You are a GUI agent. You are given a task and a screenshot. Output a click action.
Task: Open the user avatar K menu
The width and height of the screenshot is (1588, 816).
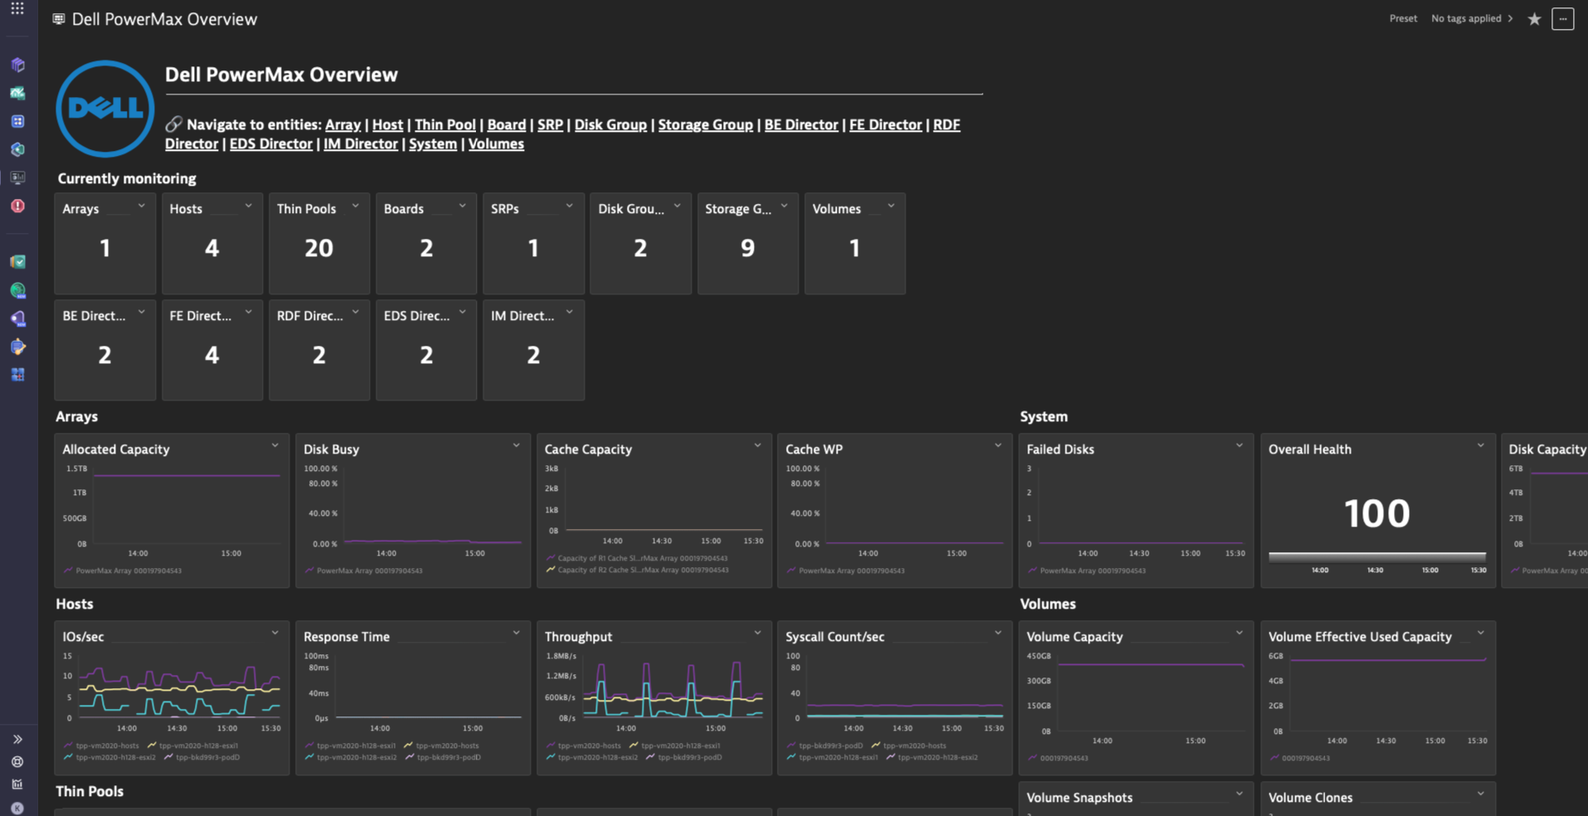pos(17,808)
